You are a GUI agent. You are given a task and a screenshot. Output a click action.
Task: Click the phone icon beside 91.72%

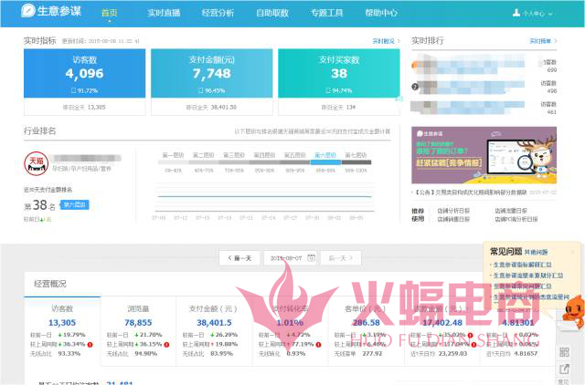click(x=73, y=90)
